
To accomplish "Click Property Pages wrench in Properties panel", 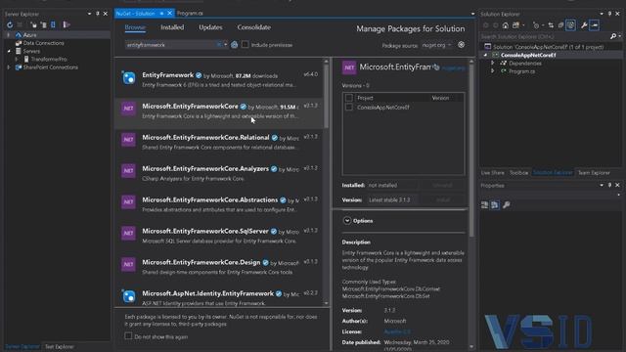I will point(507,204).
